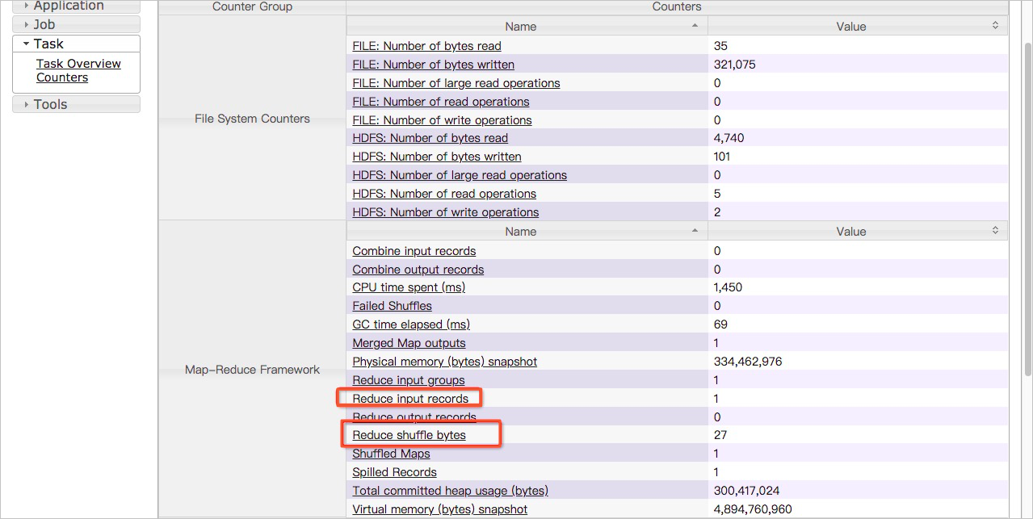Open FILE: Number of write operations link
This screenshot has width=1033, height=519.
tap(442, 120)
